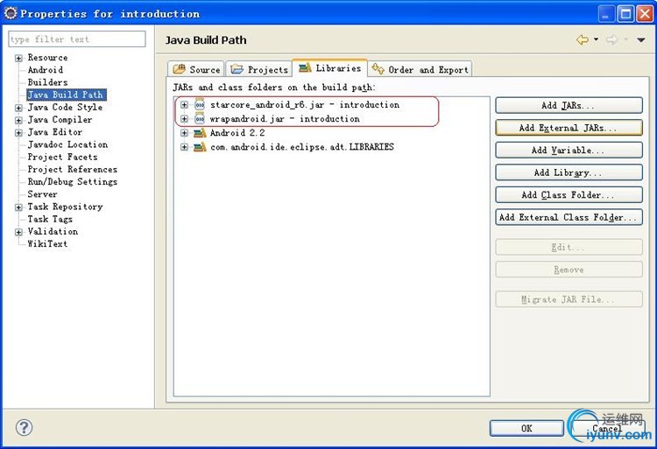This screenshot has height=449, width=657.
Task: Expand Task Repository node
Action: (18, 207)
